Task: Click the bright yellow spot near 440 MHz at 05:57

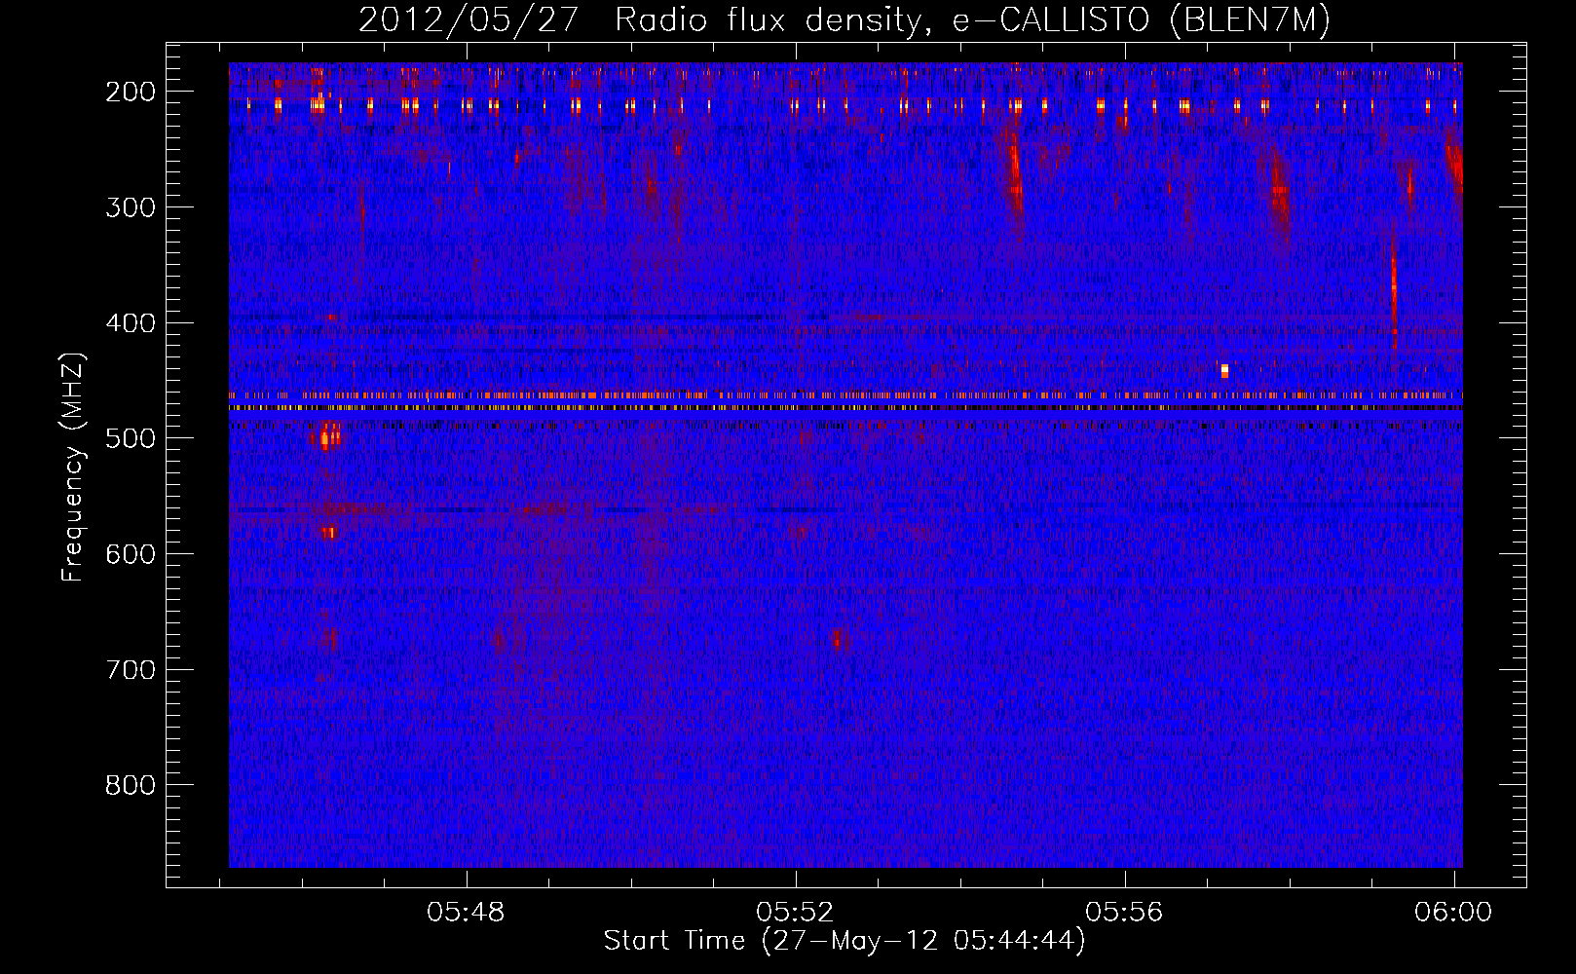Action: (1224, 370)
